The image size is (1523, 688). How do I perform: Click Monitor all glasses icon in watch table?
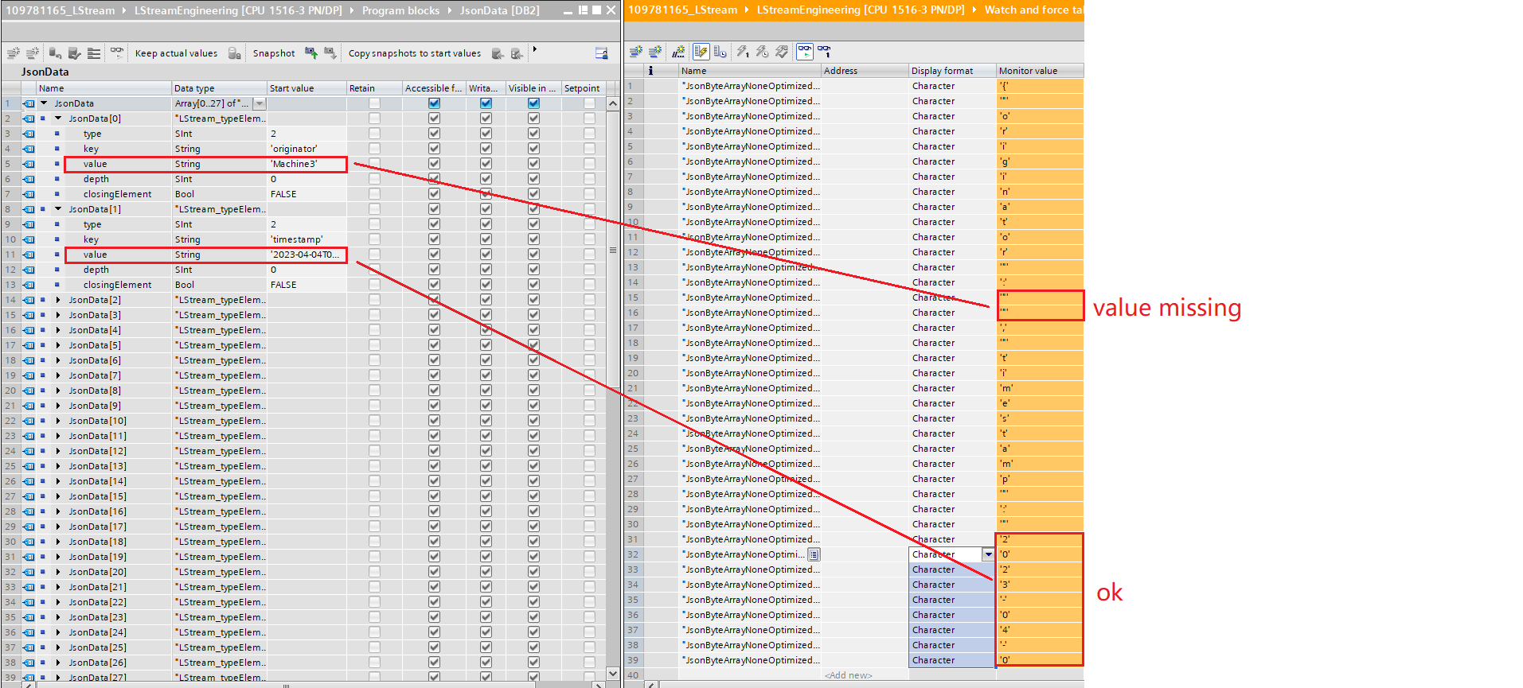point(805,52)
